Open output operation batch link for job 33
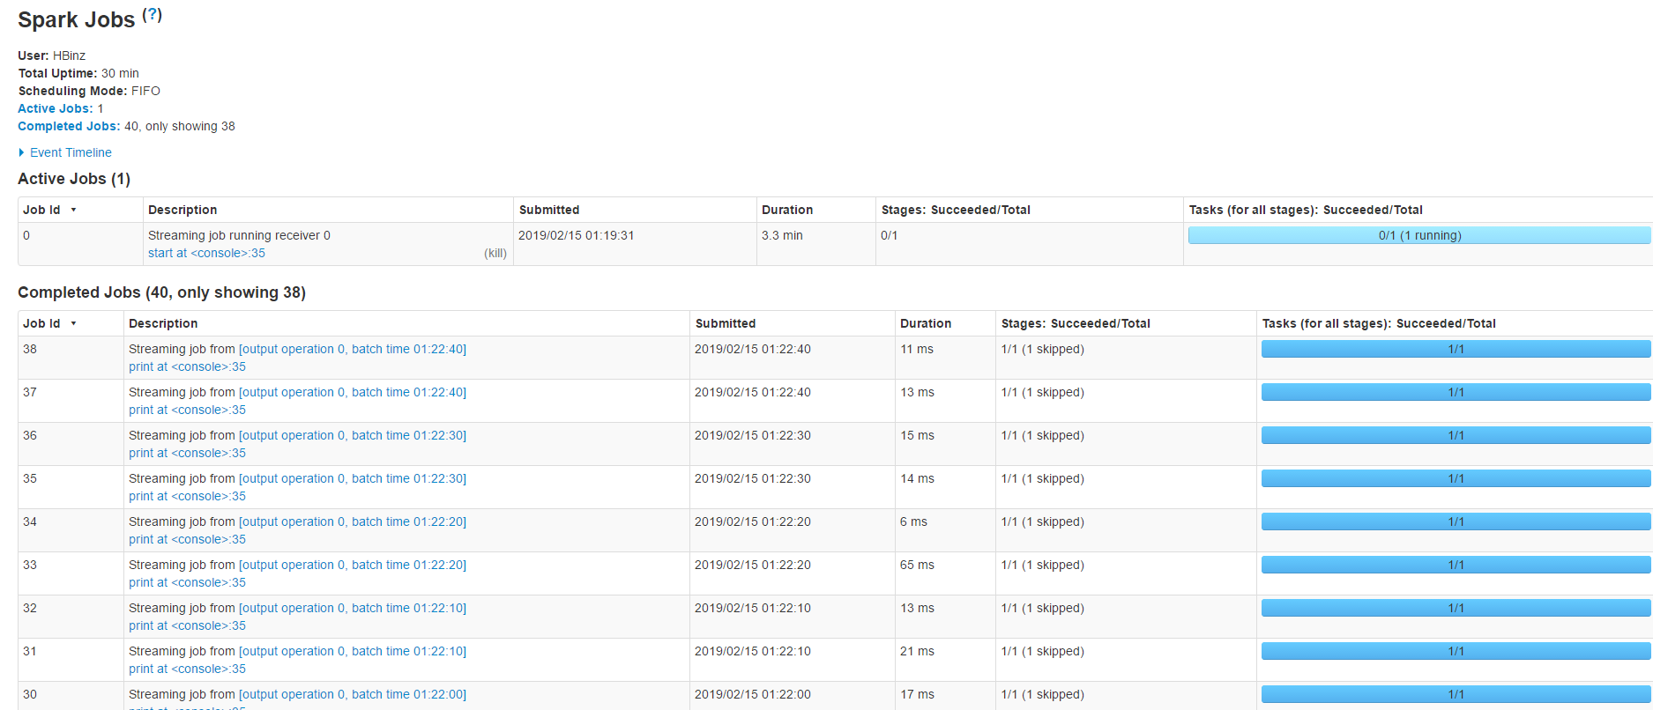This screenshot has width=1653, height=710. click(x=353, y=565)
